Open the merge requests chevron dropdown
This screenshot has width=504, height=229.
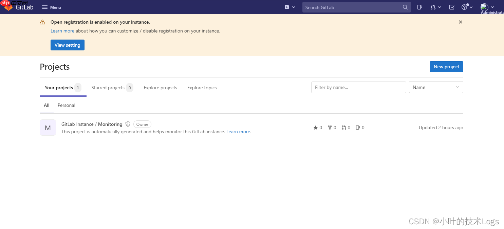(x=439, y=7)
